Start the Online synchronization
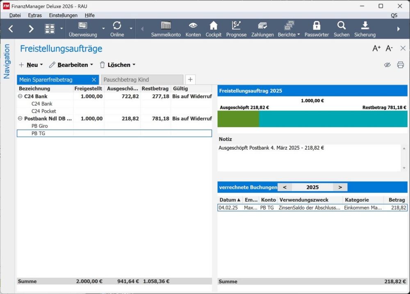Image resolution: width=410 pixels, height=294 pixels. point(117,28)
